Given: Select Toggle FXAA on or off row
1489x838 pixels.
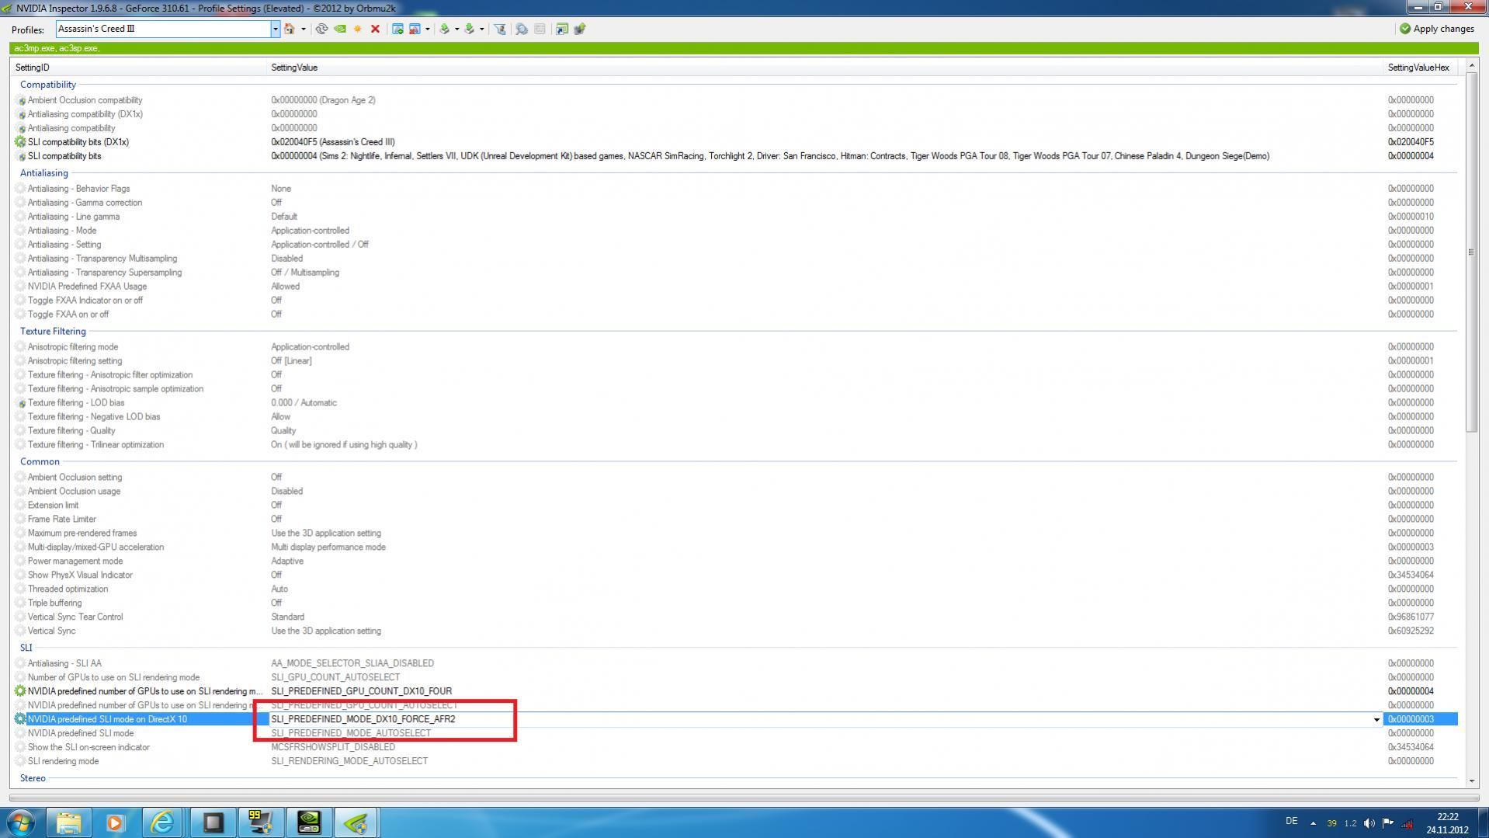Looking at the screenshot, I should coord(734,315).
